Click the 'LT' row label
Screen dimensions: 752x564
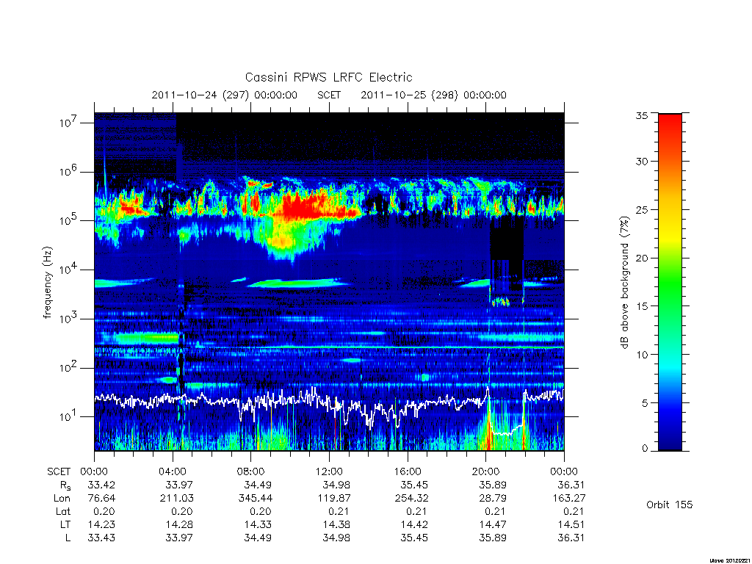pos(65,524)
